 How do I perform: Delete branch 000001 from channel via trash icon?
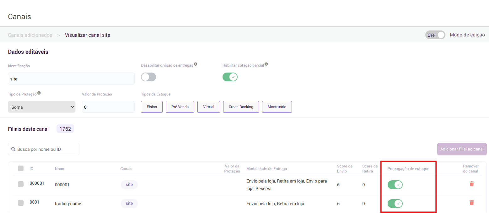pos(471,184)
